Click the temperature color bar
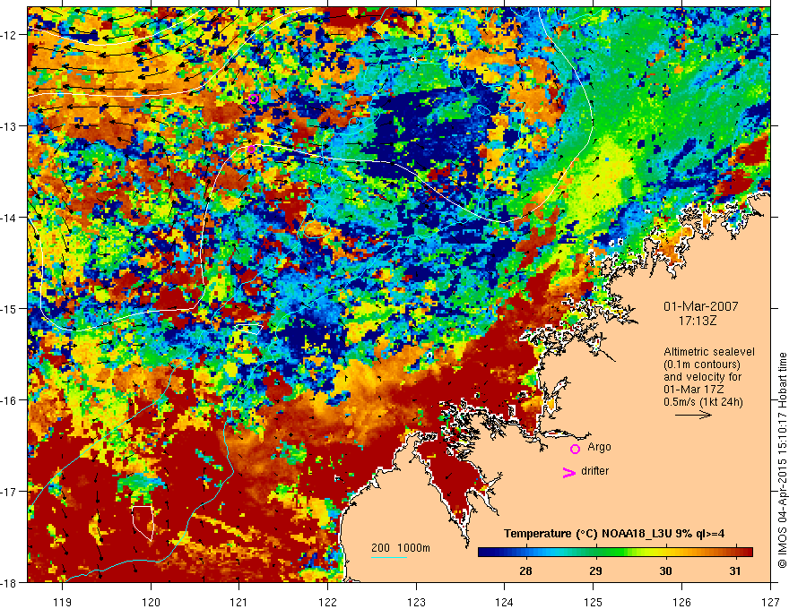This screenshot has height=609, width=789. [x=615, y=552]
